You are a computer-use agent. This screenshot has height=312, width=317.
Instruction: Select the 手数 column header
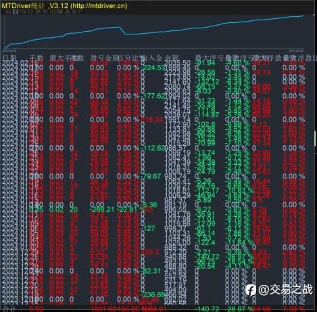pos(36,58)
